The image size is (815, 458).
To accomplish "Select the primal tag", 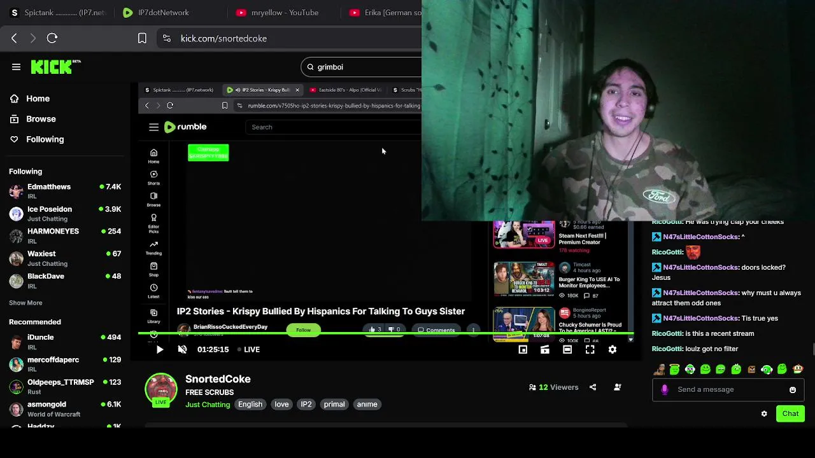I will click(x=334, y=404).
